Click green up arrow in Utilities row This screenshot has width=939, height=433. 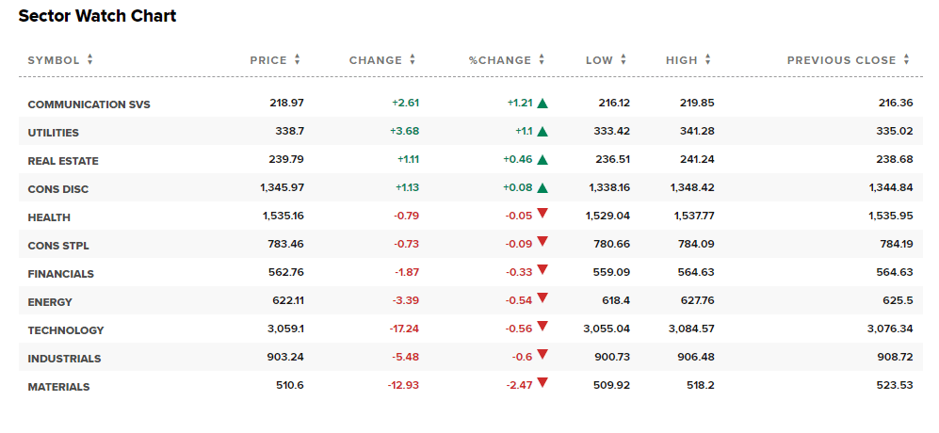(x=542, y=132)
